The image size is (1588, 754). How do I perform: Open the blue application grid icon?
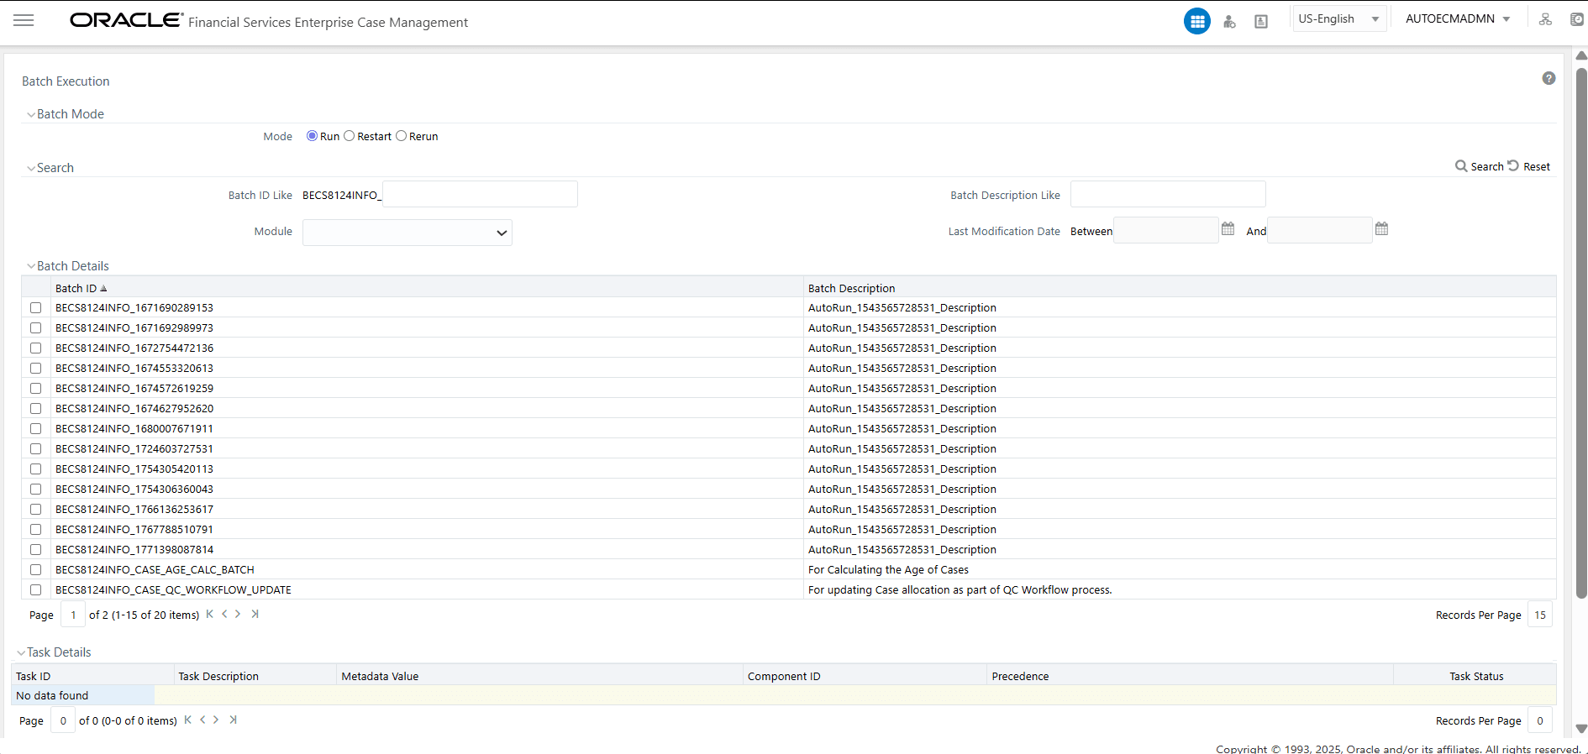pos(1196,21)
